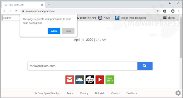This screenshot has height=98, width=183.
Task: Select the New Tab Search tab
Action: [24, 5]
